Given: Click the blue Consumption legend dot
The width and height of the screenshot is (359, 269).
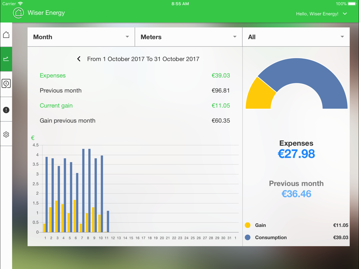Looking at the screenshot, I should pos(247,237).
